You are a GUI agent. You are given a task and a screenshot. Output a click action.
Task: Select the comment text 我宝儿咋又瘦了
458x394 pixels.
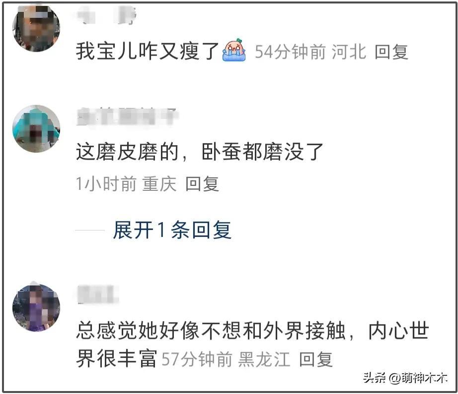click(x=148, y=51)
